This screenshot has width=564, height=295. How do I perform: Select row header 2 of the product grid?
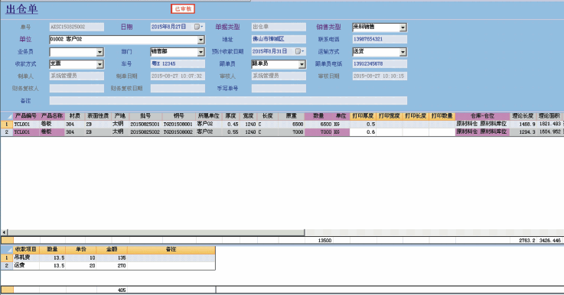(7, 132)
